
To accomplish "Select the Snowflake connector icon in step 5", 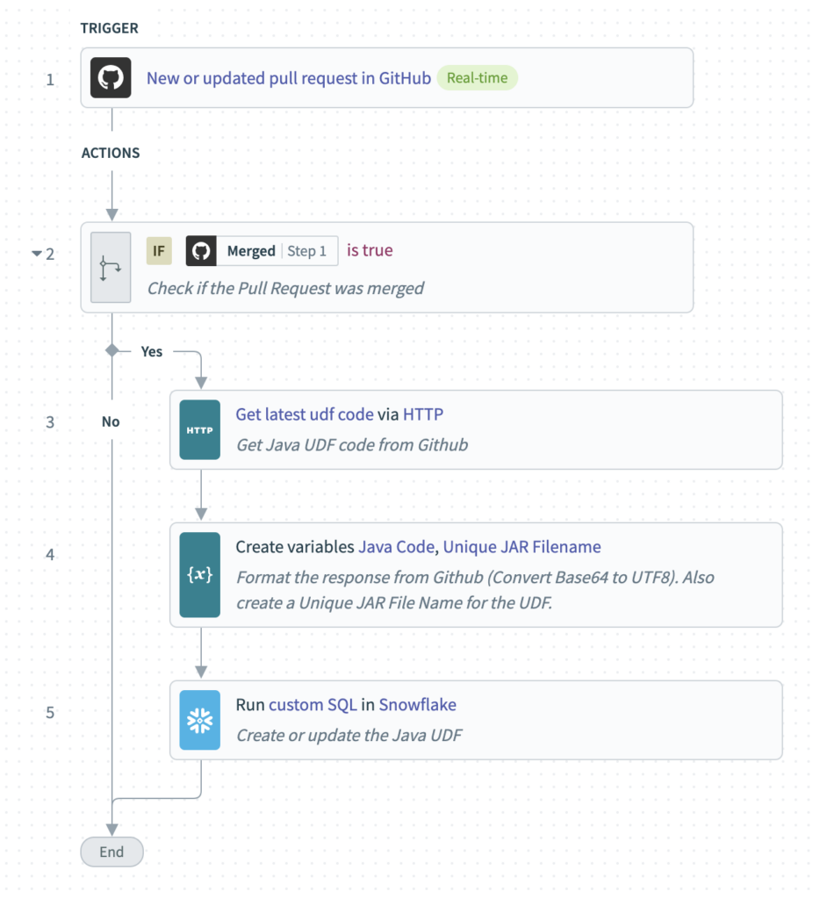I will [199, 720].
